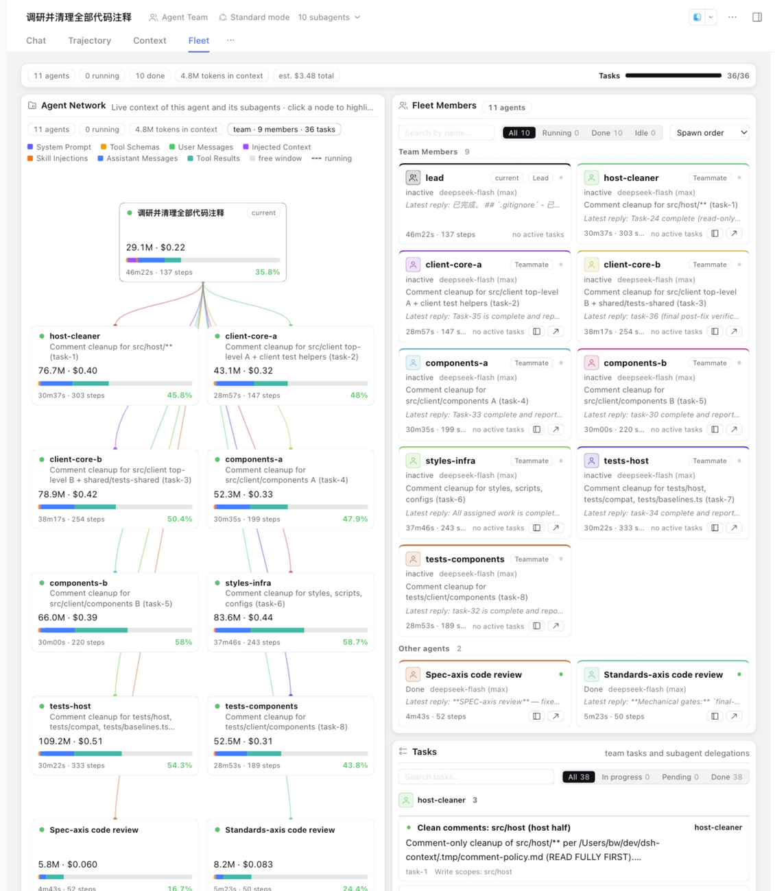Click the blue layout icon in header

pos(697,17)
